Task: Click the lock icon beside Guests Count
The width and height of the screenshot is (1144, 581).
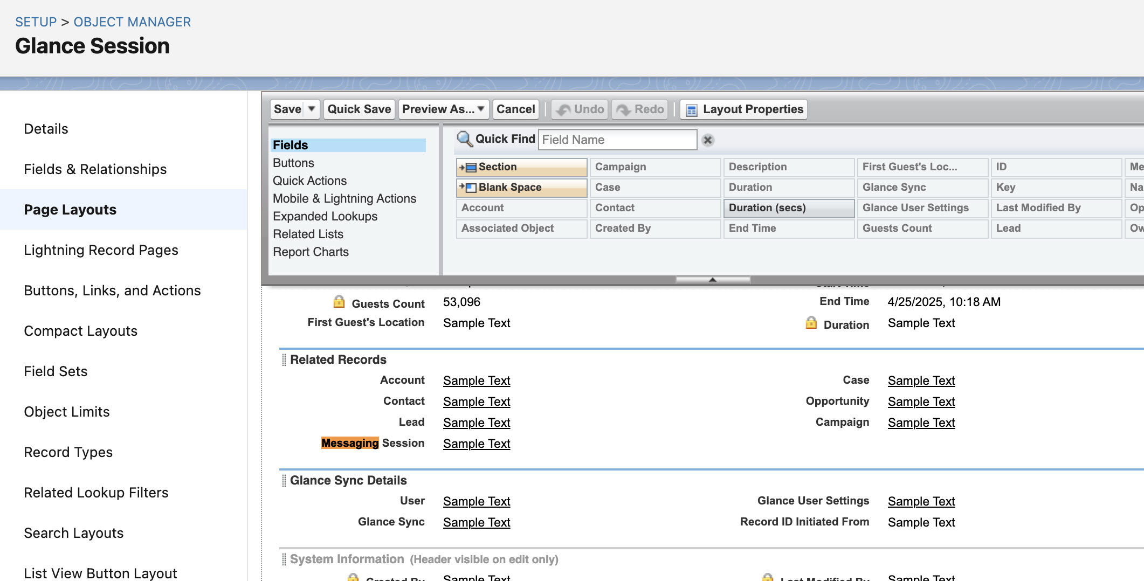Action: point(339,302)
